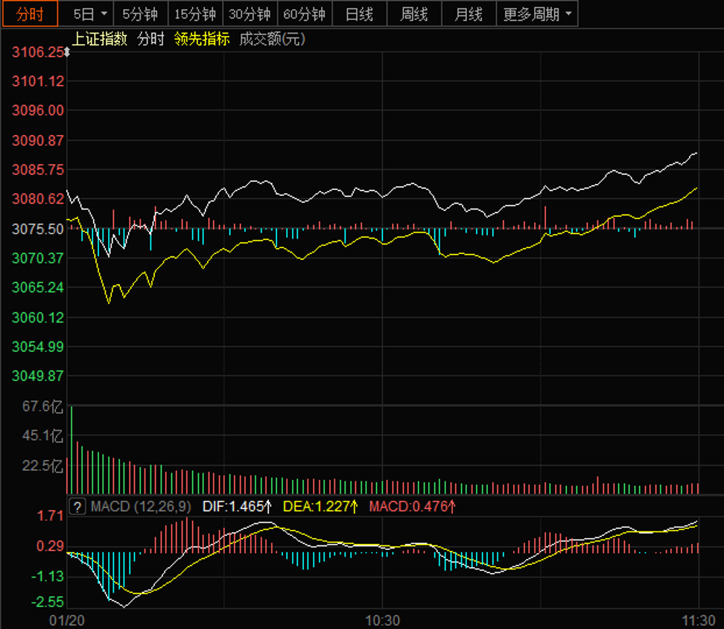Toggle the 成交额(元) turnover label
The image size is (724, 629).
pyautogui.click(x=272, y=39)
